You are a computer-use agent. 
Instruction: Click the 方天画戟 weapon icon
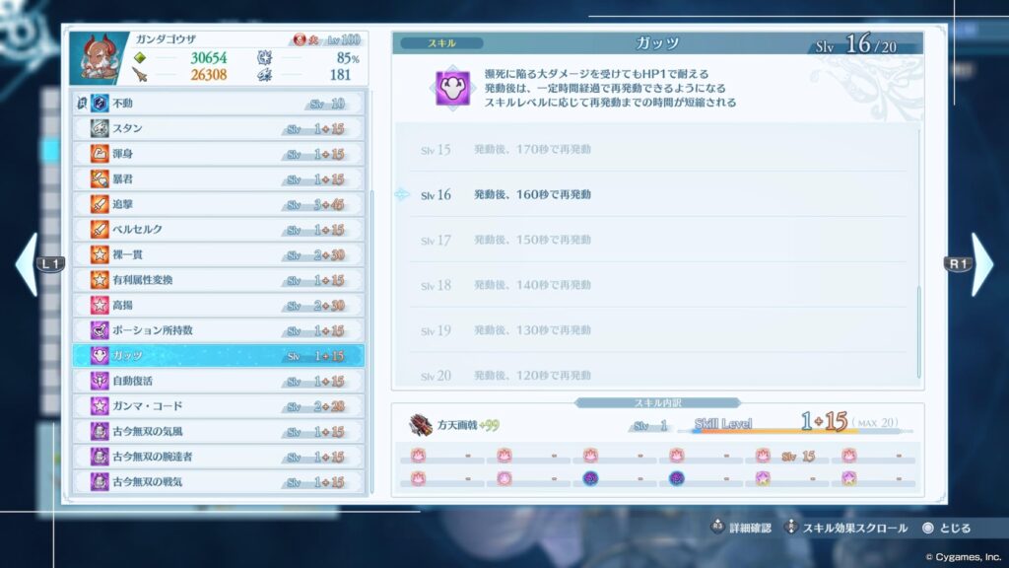pyautogui.click(x=421, y=425)
